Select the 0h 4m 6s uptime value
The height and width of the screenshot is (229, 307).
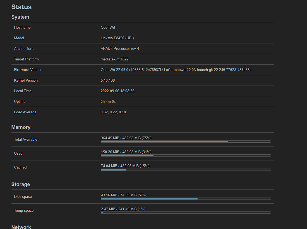point(108,102)
